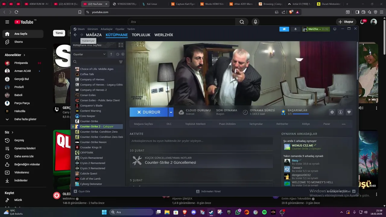This screenshot has width=386, height=217.
Task: Toggle Brave sidebar panel
Action: coord(357,12)
